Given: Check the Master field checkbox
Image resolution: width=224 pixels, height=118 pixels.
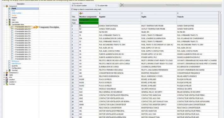Looking at the screenshot, I should (9, 15).
